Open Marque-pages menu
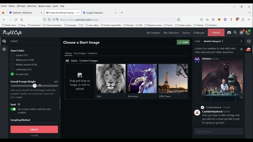This screenshot has width=253, height=142. tap(45, 6)
